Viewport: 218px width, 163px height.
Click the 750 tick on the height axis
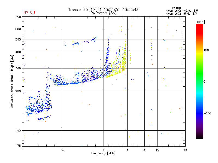(x=18, y=17)
